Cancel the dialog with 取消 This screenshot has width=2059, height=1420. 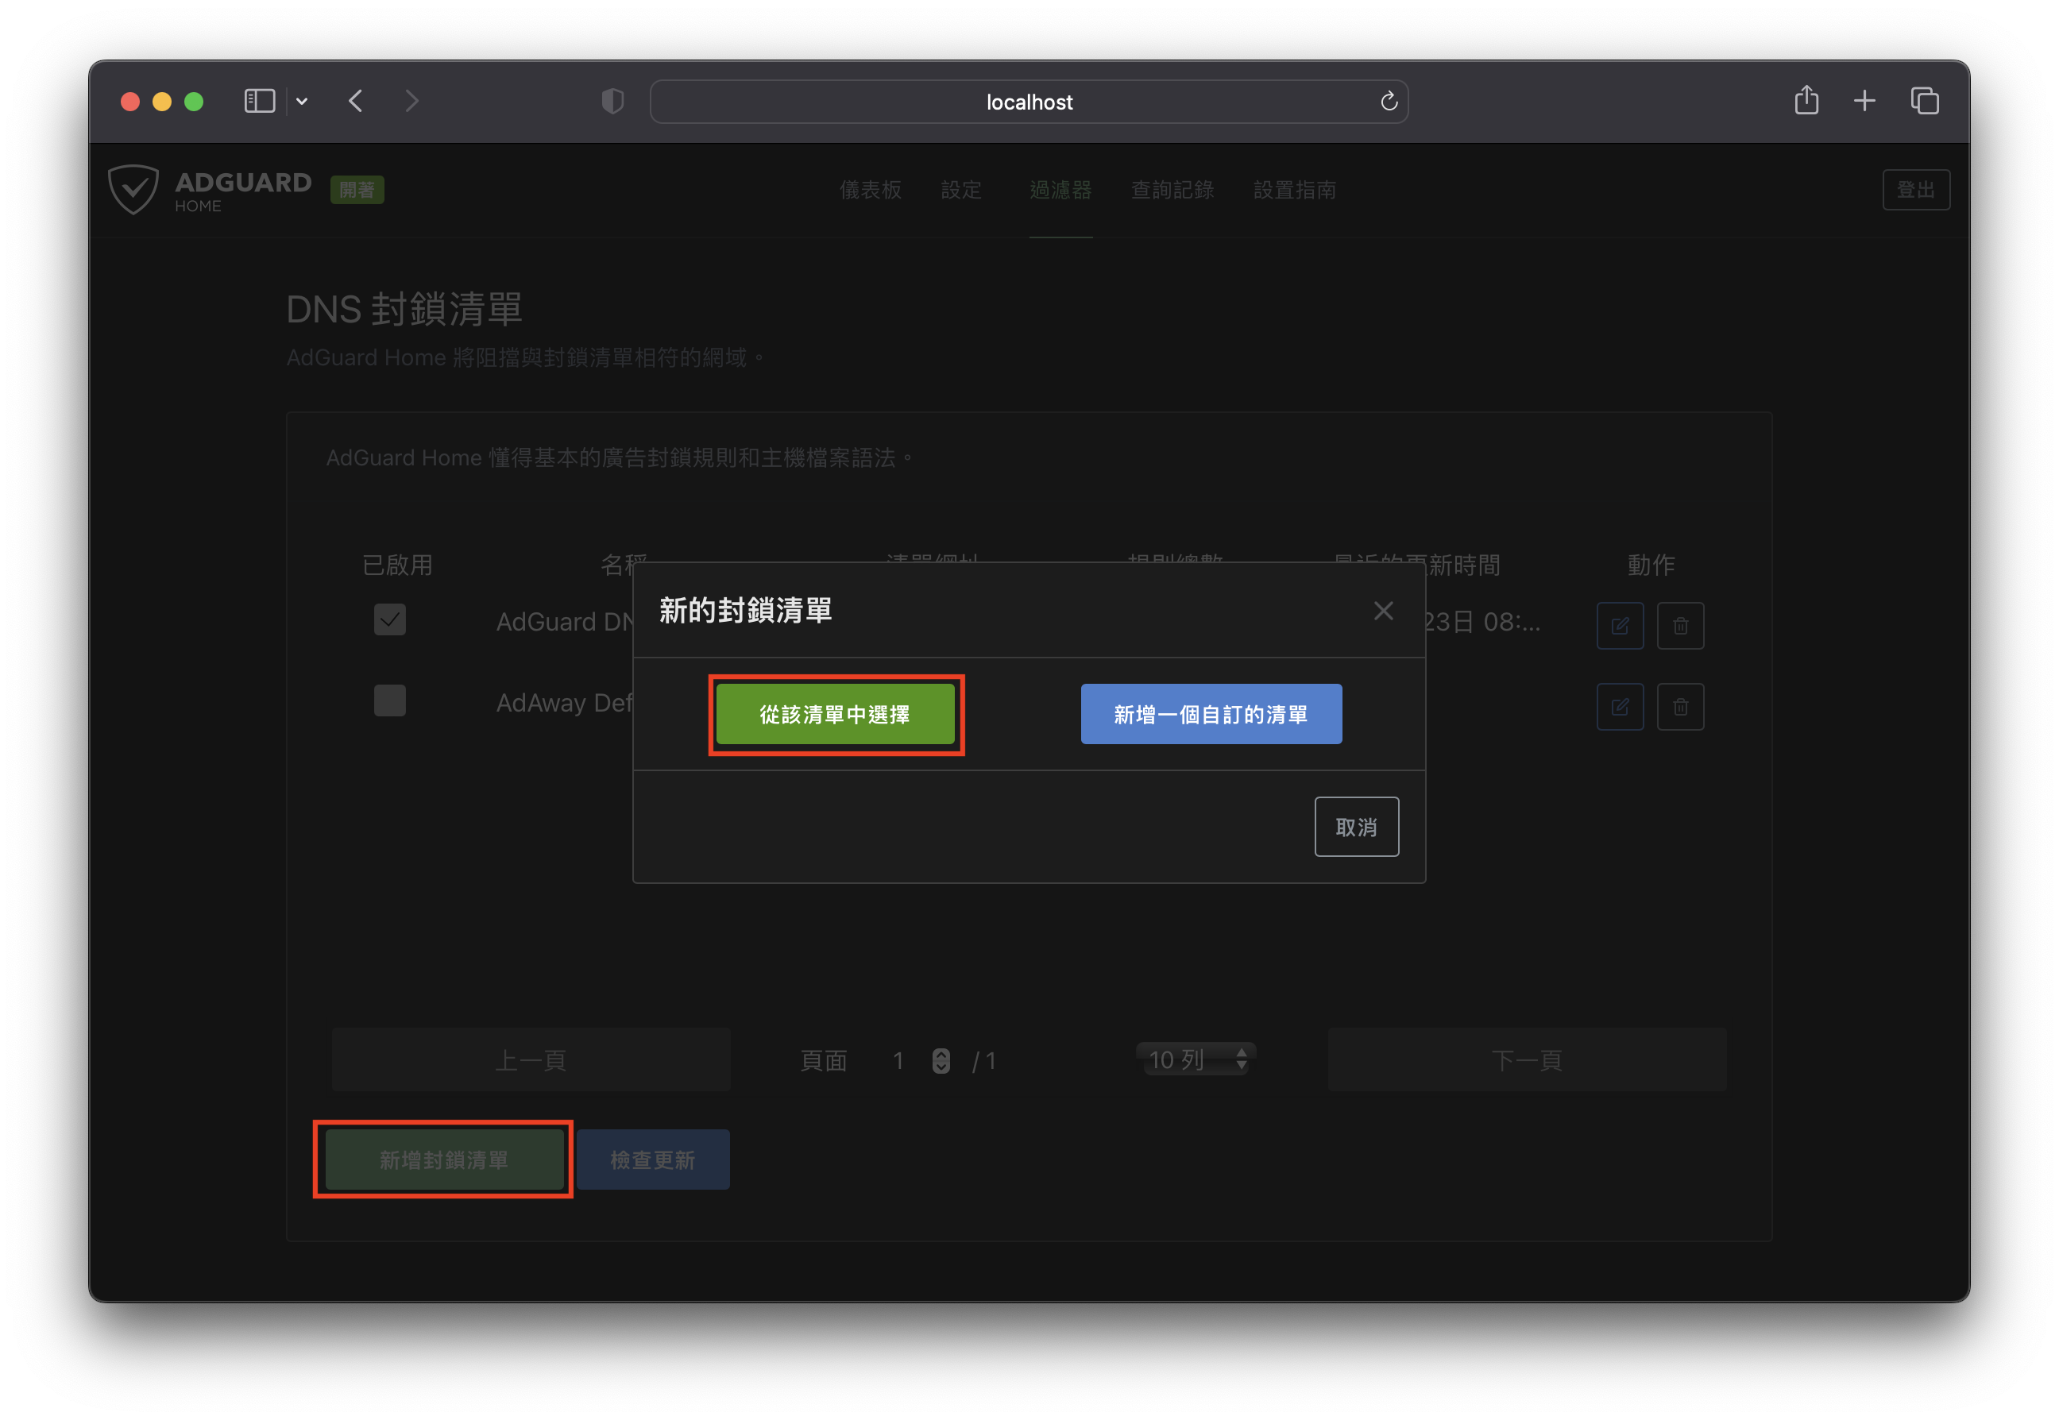[1355, 827]
